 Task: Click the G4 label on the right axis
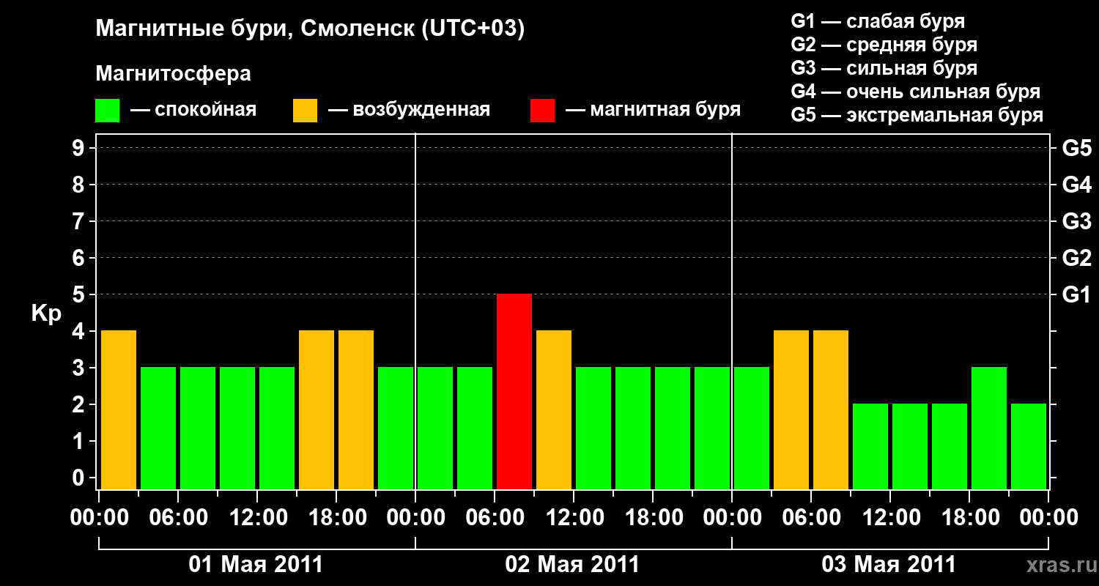coord(1076,185)
